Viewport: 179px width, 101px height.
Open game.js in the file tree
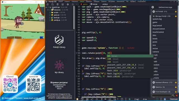pyautogui.click(x=56, y=15)
